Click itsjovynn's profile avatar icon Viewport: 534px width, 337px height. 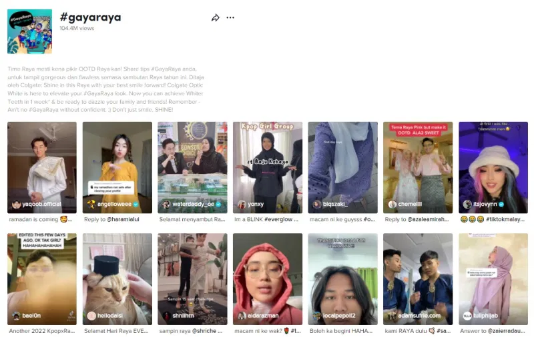coord(467,204)
